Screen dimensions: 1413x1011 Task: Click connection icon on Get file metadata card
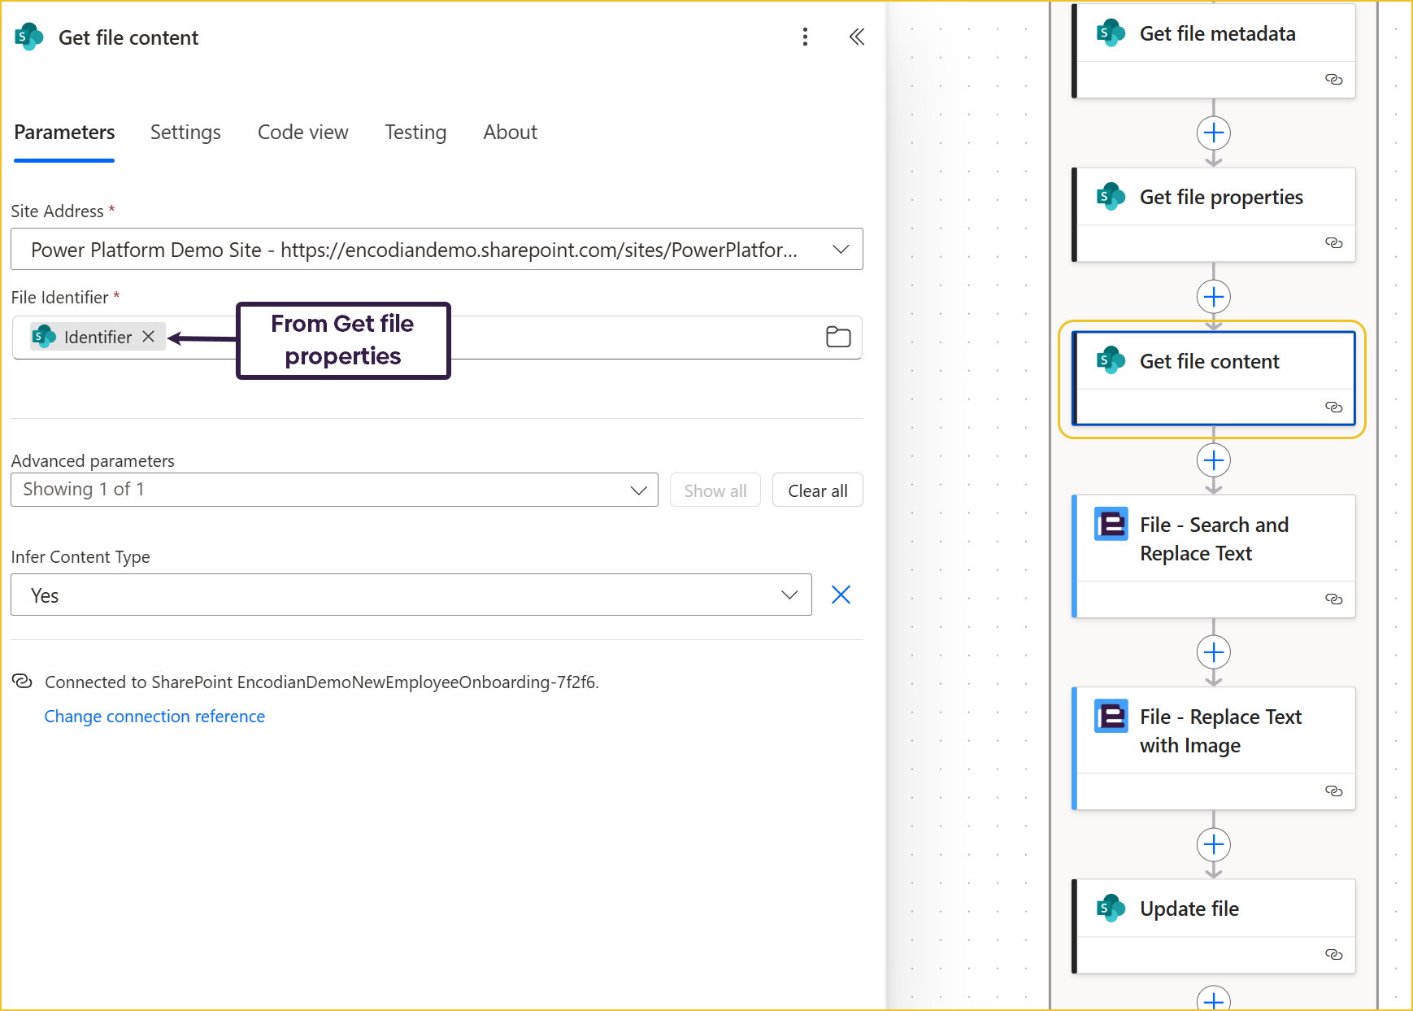click(x=1333, y=80)
